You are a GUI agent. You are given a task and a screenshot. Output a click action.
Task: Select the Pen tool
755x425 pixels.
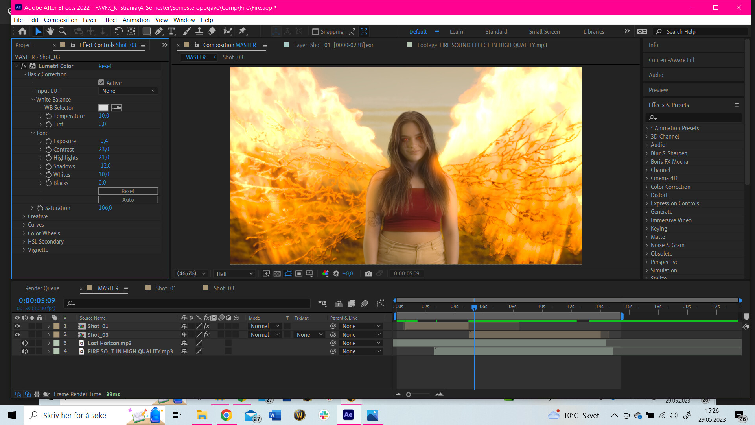159,31
